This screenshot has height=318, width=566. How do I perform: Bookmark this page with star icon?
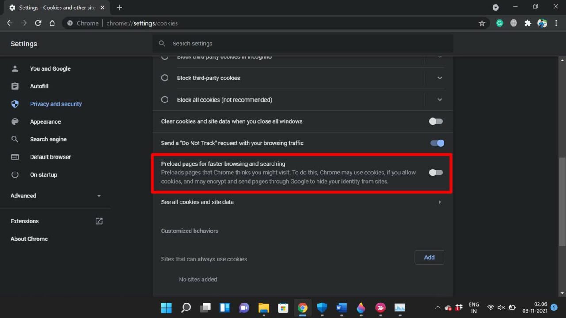[482, 23]
